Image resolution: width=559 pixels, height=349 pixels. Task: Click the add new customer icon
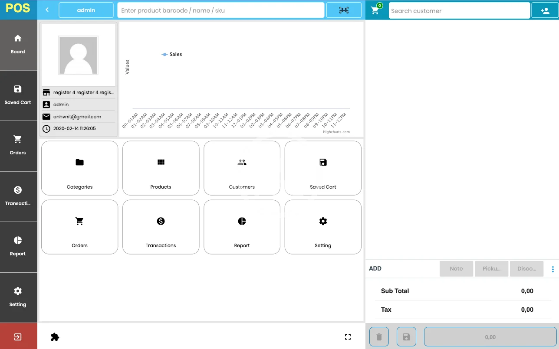pos(545,10)
